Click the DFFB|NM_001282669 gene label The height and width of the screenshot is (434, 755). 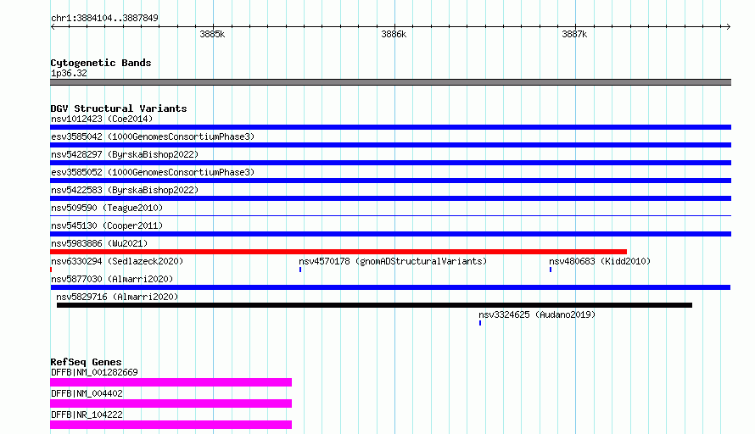(94, 372)
